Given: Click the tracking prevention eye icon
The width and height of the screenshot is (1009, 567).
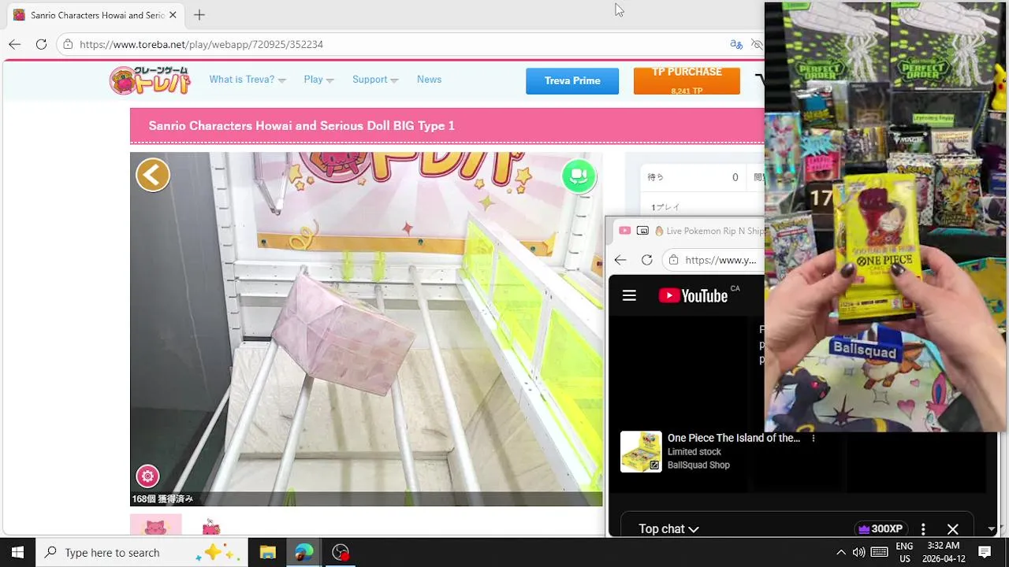Looking at the screenshot, I should click(x=757, y=44).
